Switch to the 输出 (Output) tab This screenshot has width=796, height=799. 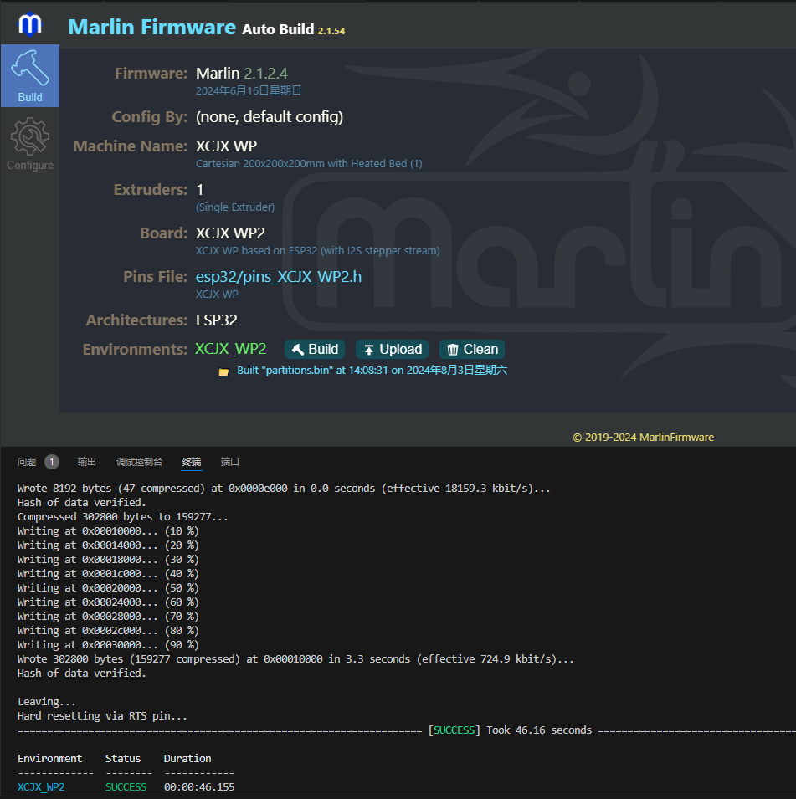[x=87, y=462]
